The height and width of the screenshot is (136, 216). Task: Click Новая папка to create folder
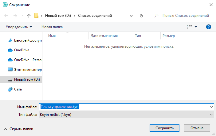(x=52, y=27)
